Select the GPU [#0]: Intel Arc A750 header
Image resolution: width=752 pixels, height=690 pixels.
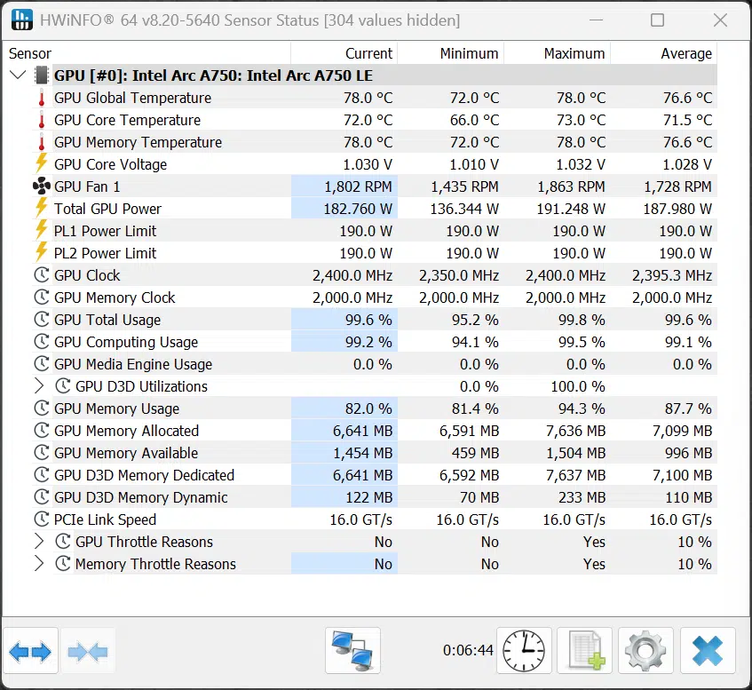213,75
